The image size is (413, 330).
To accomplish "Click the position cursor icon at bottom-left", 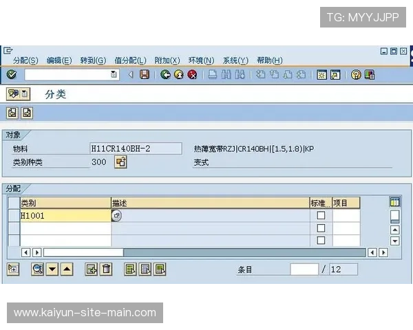I will pos(13,269).
